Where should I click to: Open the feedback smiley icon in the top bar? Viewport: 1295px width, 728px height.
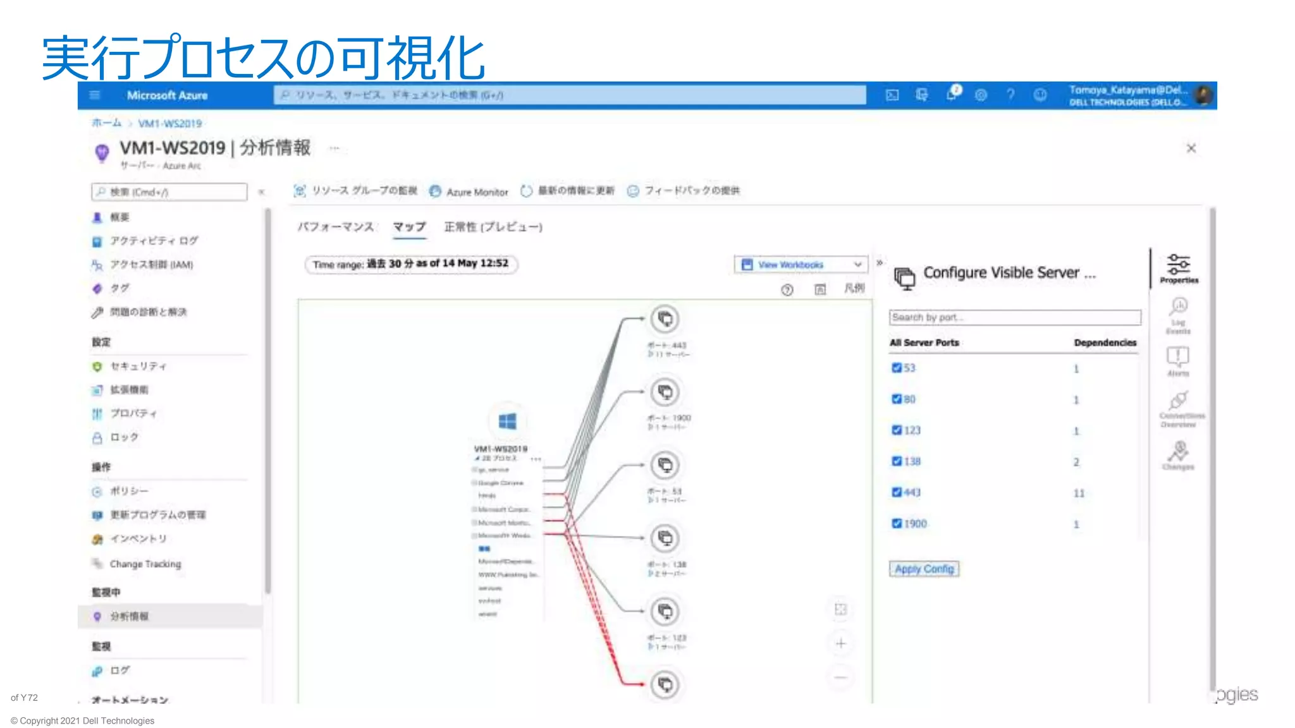(1040, 95)
